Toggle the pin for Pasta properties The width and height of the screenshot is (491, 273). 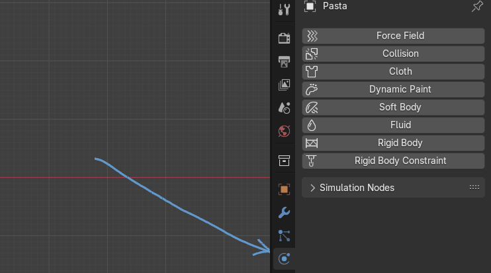tap(476, 7)
